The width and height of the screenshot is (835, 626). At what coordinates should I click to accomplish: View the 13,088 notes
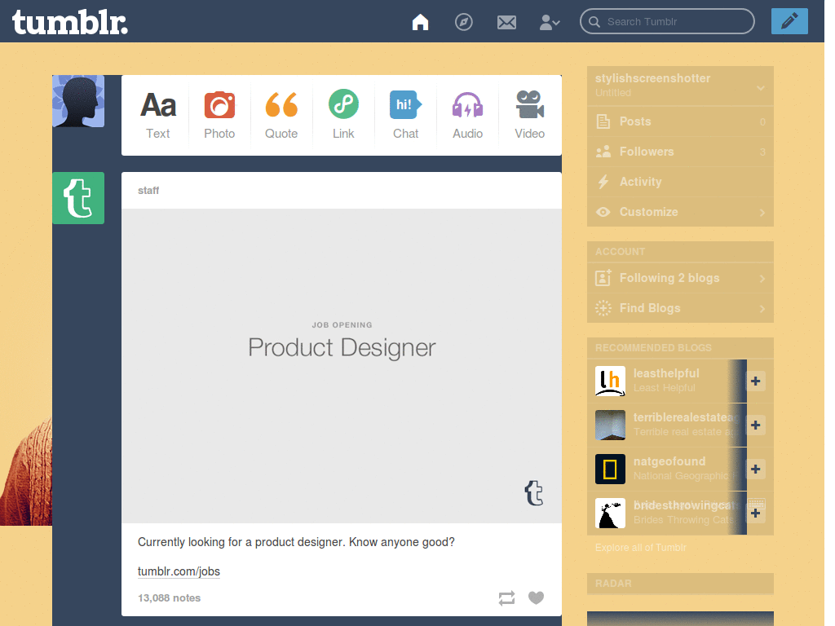tap(170, 597)
